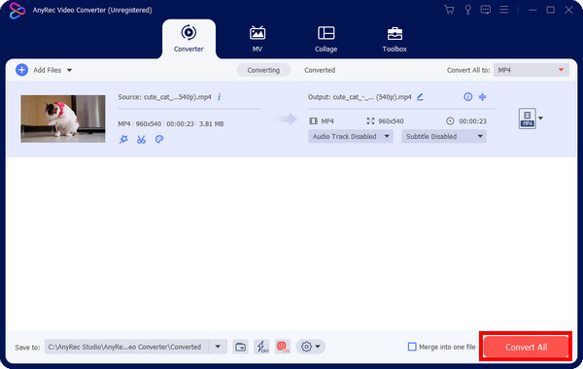Expand the Save to path dropdown
583x369 pixels.
pos(218,347)
